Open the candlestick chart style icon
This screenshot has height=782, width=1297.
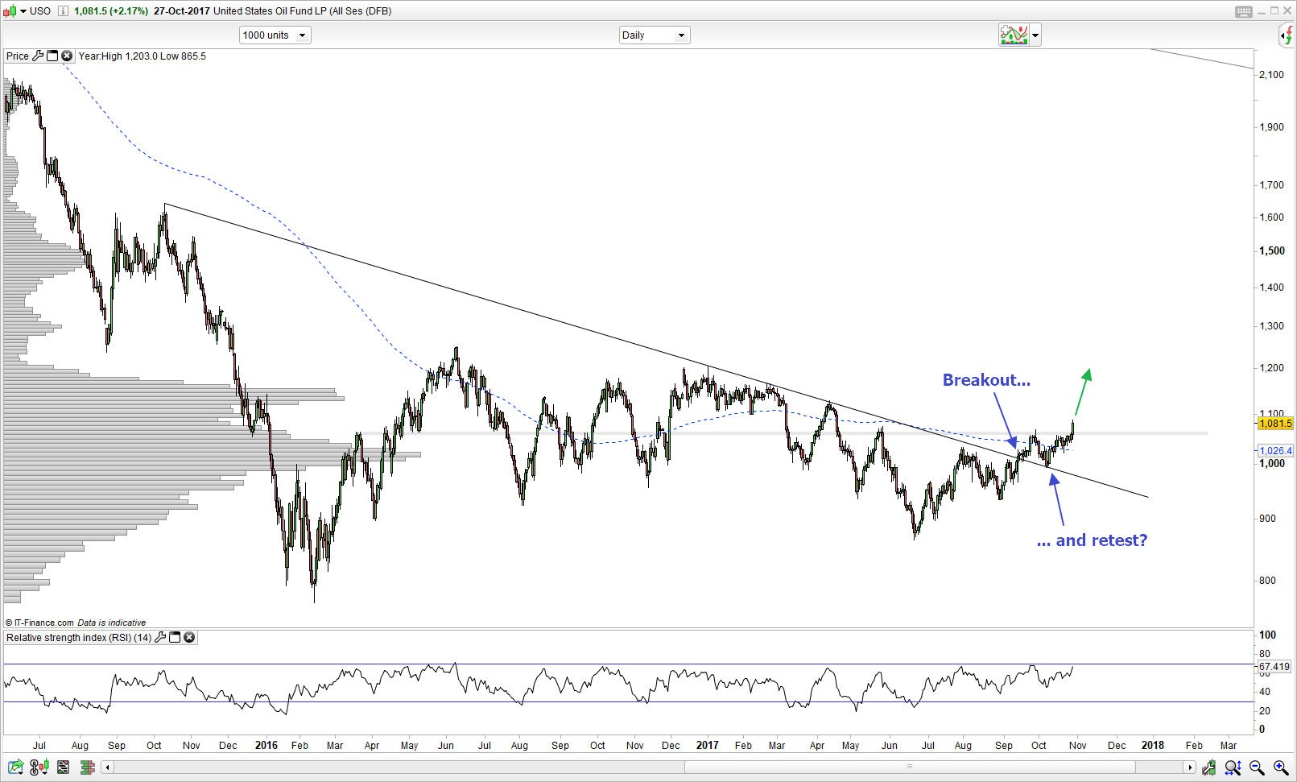coord(10,11)
